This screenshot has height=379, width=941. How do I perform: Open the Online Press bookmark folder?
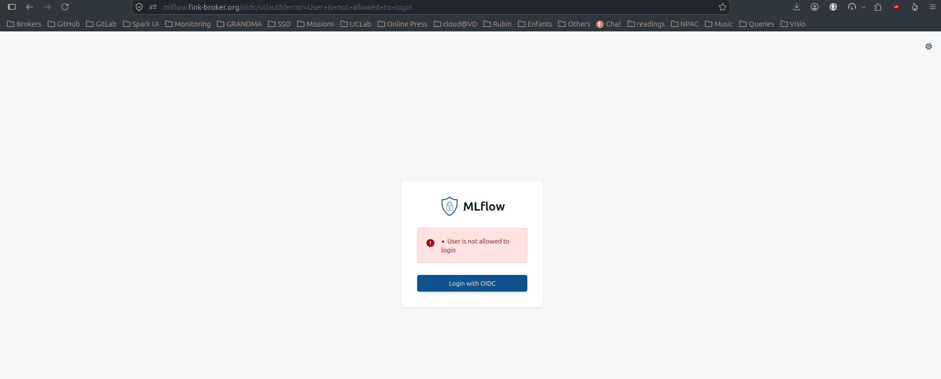pyautogui.click(x=402, y=24)
